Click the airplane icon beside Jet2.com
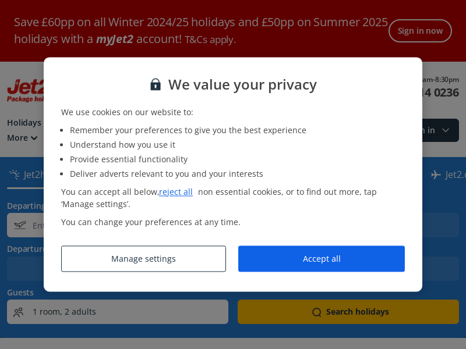 (436, 174)
